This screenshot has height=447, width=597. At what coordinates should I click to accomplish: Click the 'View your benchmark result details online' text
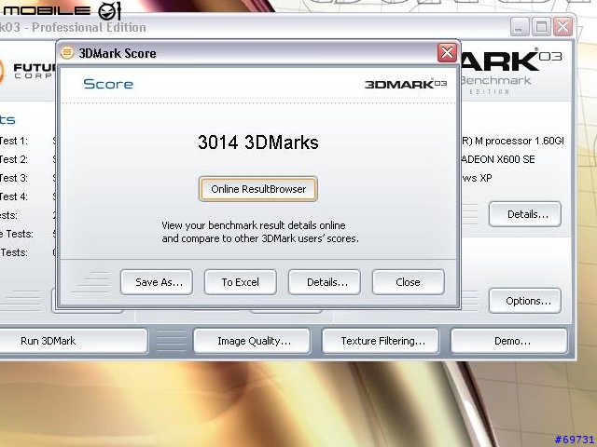point(254,225)
